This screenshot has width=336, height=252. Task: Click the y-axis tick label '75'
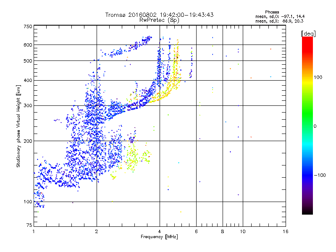[29, 225]
